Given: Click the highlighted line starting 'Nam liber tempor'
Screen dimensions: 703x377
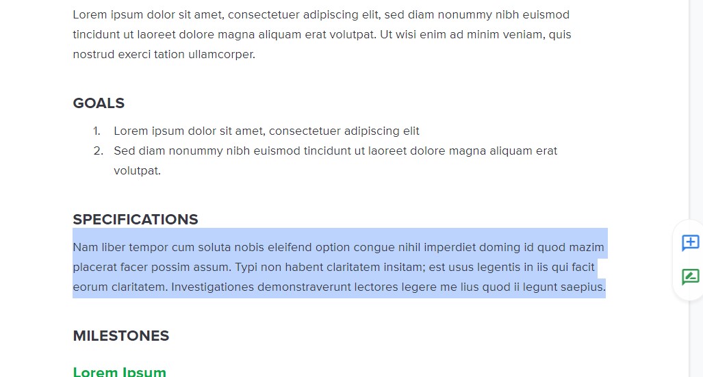Looking at the screenshot, I should [339, 248].
